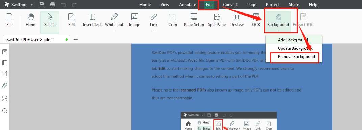Choose Update Background menu entry
362x130 pixels.
(x=294, y=48)
